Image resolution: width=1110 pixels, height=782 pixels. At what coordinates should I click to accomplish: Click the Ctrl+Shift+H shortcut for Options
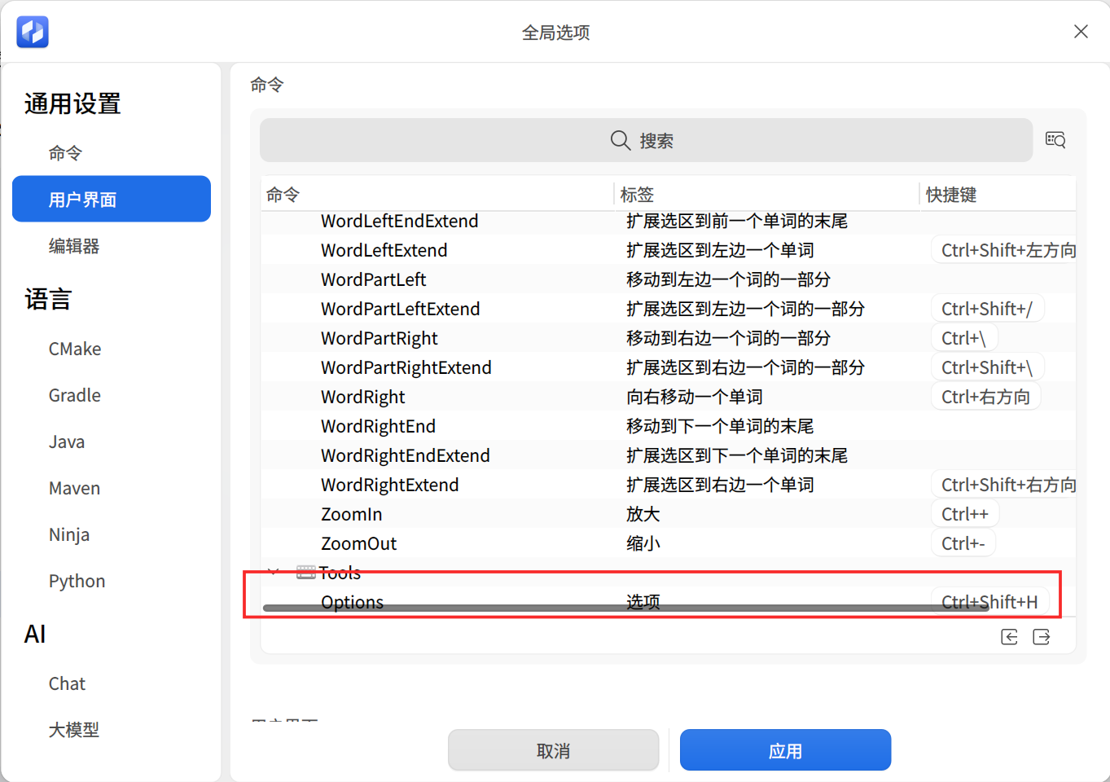click(989, 602)
